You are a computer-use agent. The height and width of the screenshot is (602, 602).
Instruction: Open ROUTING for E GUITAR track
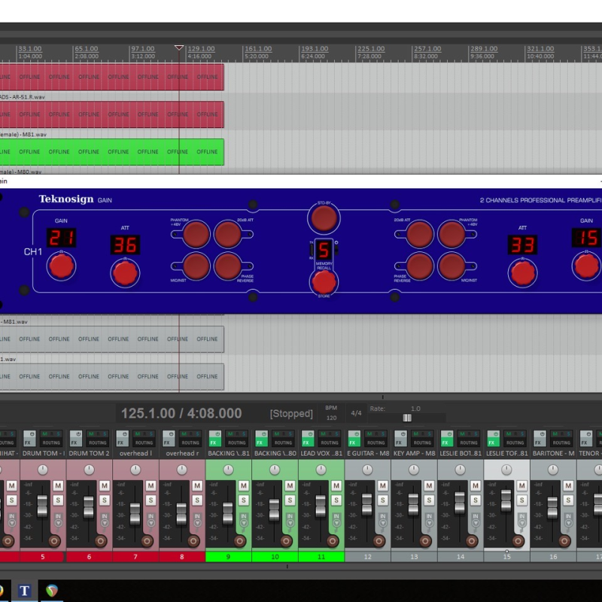[375, 442]
